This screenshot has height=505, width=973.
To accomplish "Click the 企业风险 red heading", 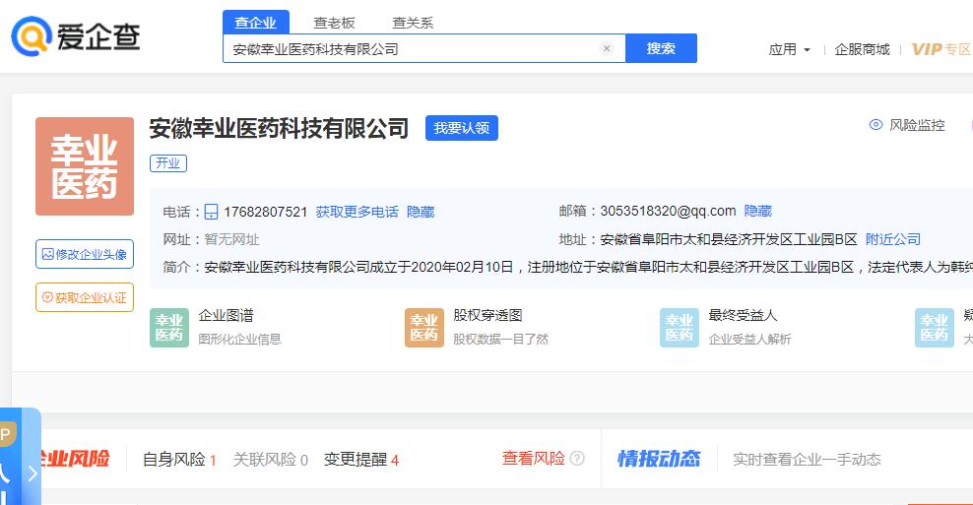I will point(73,459).
